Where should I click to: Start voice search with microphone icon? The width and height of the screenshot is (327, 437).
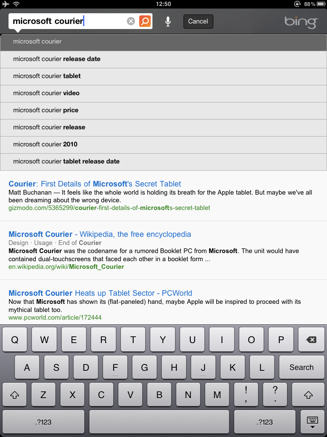[x=168, y=21]
